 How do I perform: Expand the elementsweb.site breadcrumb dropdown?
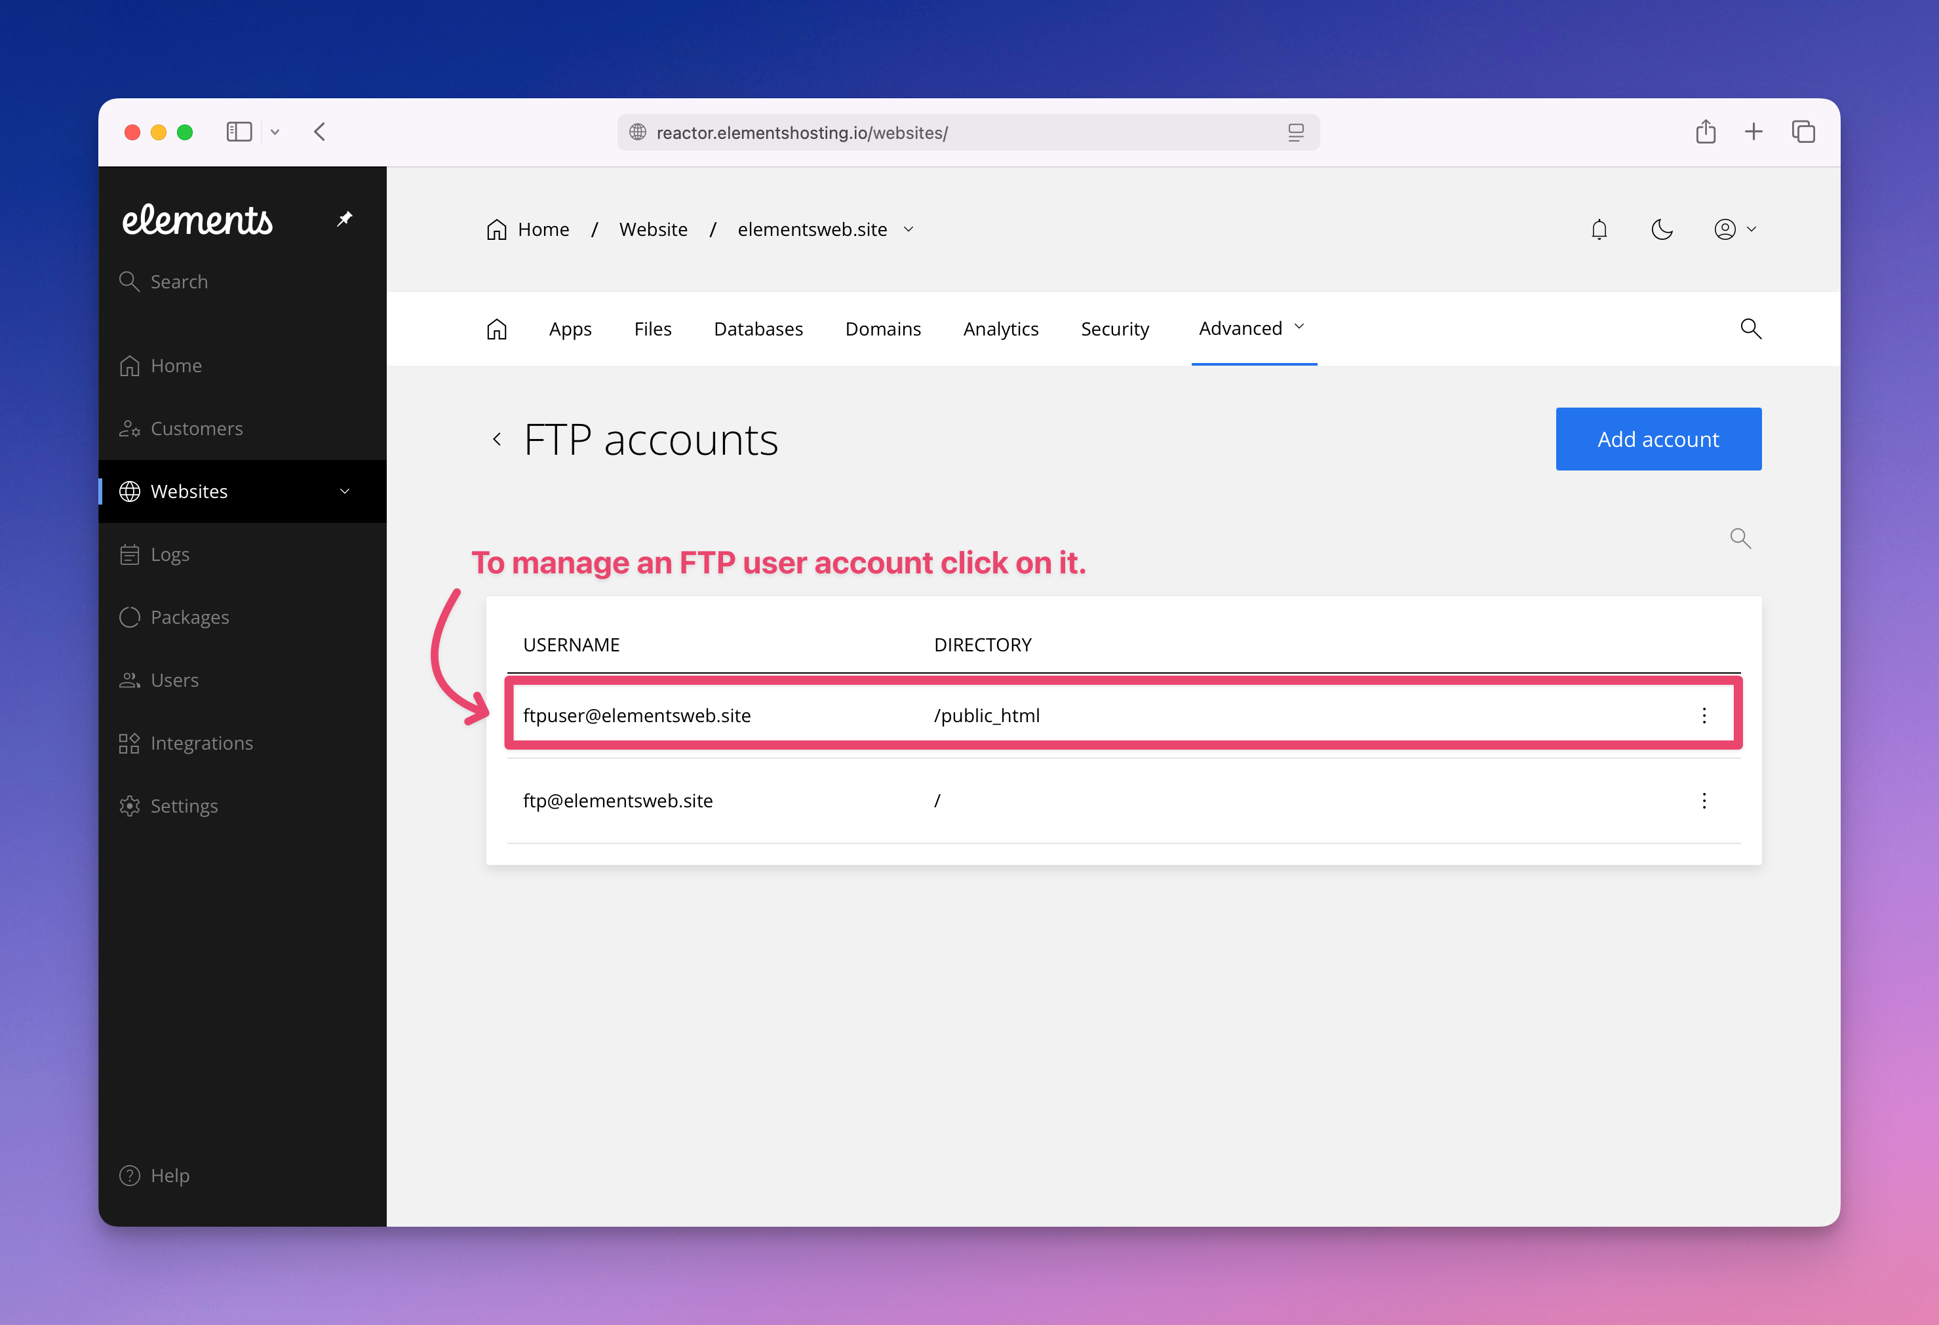[x=909, y=229]
